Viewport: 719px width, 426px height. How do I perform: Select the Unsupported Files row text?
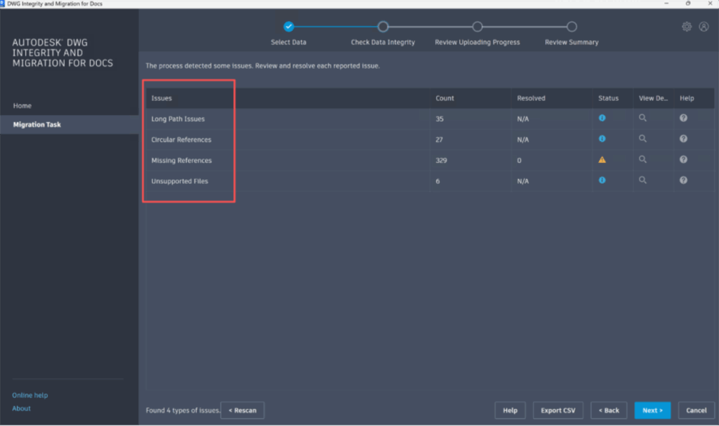(x=180, y=181)
